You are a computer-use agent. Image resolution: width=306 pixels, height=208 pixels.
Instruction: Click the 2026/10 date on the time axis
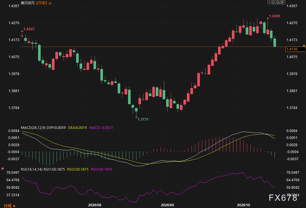pos(243,205)
